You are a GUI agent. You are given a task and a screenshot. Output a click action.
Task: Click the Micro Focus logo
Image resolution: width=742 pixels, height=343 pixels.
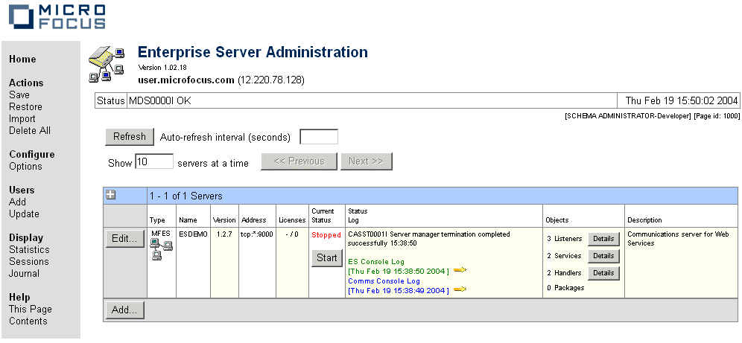point(57,17)
